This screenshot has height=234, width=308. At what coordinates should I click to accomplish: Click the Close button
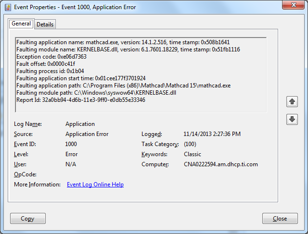click(x=280, y=218)
